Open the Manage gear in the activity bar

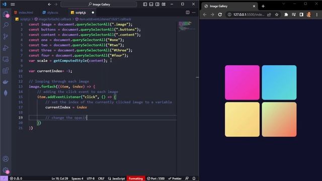tap(6, 170)
